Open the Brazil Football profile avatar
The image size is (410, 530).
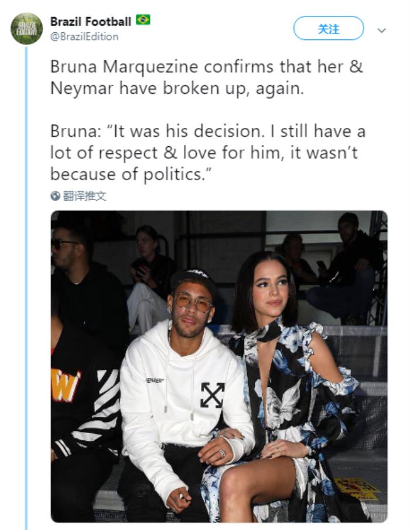26,28
